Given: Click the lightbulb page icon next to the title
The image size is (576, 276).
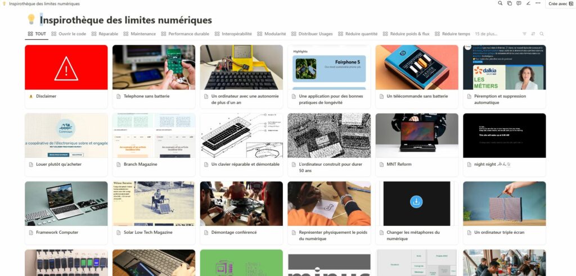Looking at the screenshot, I should [x=31, y=20].
